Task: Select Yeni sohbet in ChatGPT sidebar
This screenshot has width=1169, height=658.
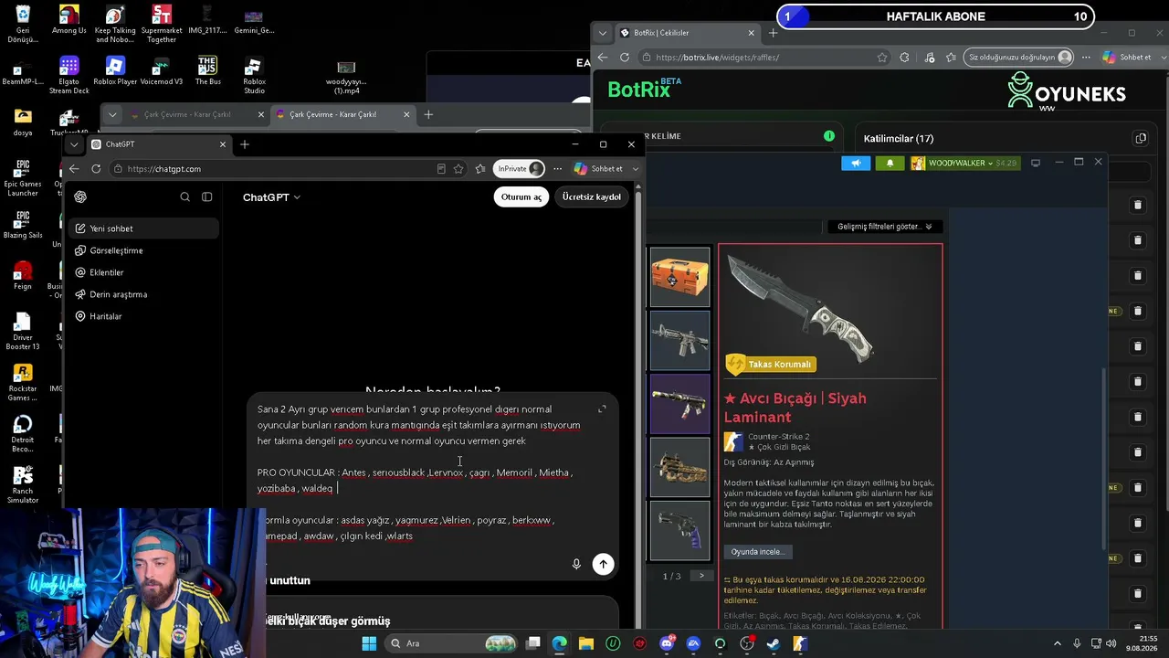Action: click(143, 228)
